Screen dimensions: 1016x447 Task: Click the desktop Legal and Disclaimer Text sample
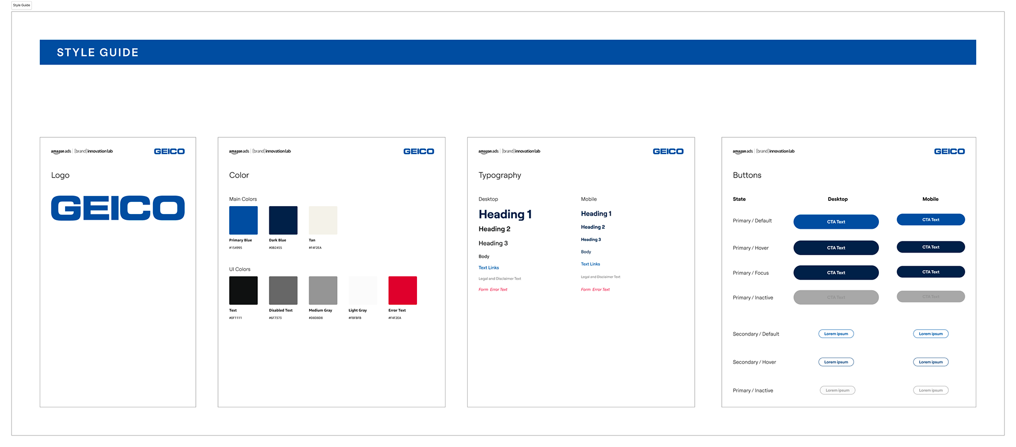500,279
